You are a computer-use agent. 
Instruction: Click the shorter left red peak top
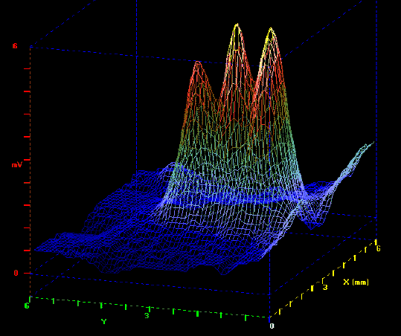coord(197,62)
